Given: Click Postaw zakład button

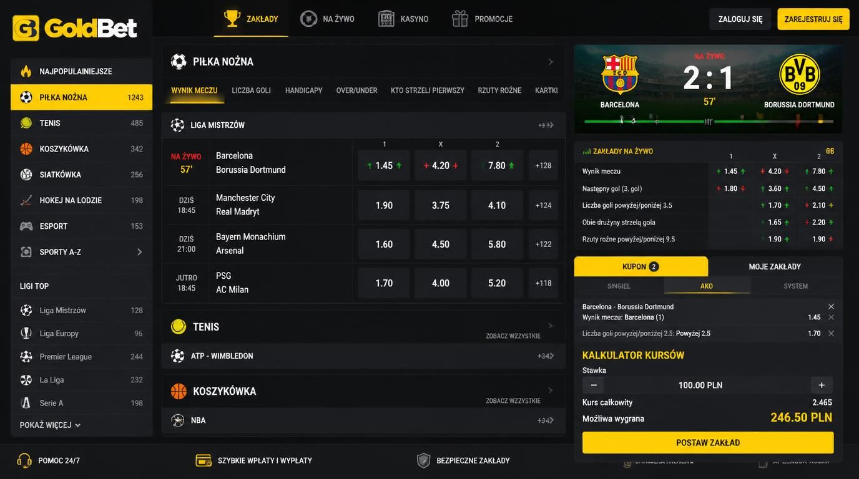Looking at the screenshot, I should [x=708, y=443].
